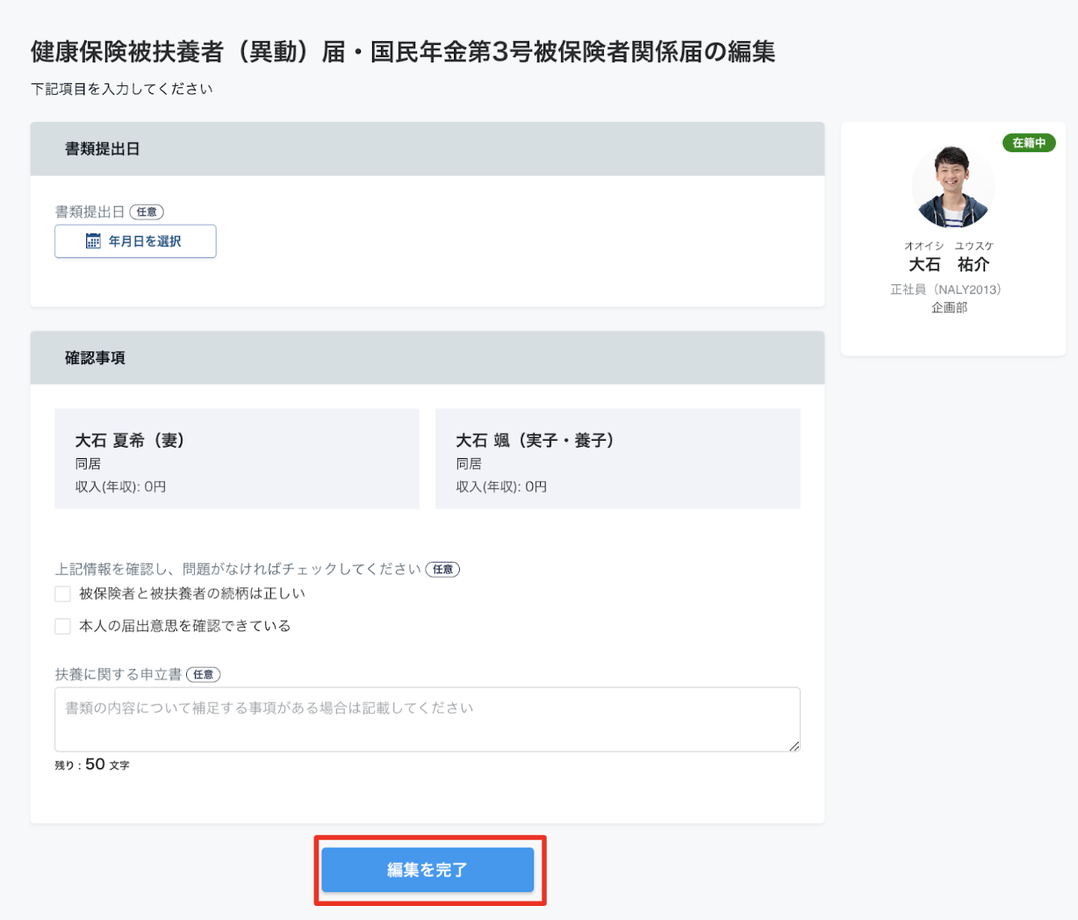Click the 確認事項 section header

point(428,358)
